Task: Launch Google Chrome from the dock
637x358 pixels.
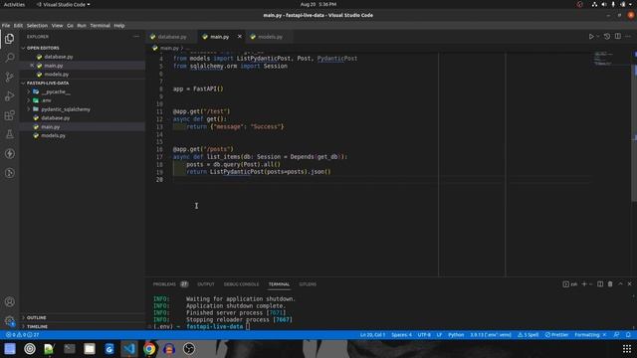Action: pos(149,349)
